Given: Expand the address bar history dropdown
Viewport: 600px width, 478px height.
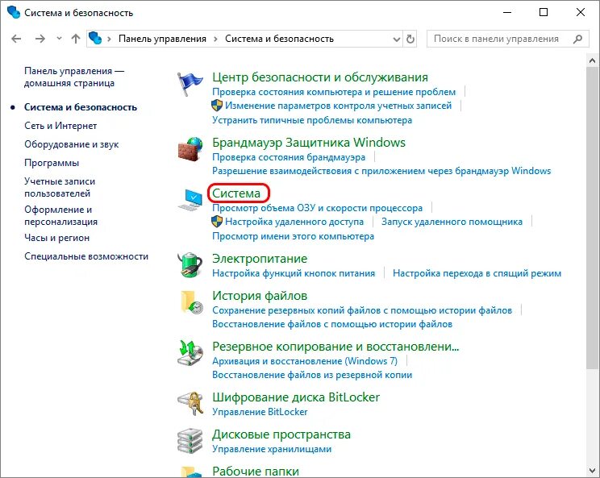Looking at the screenshot, I should coord(397,39).
